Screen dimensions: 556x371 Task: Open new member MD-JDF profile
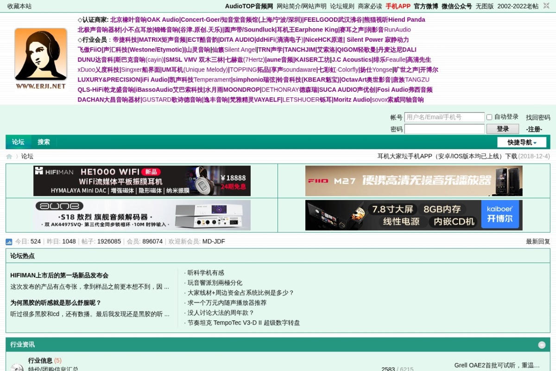(x=214, y=242)
